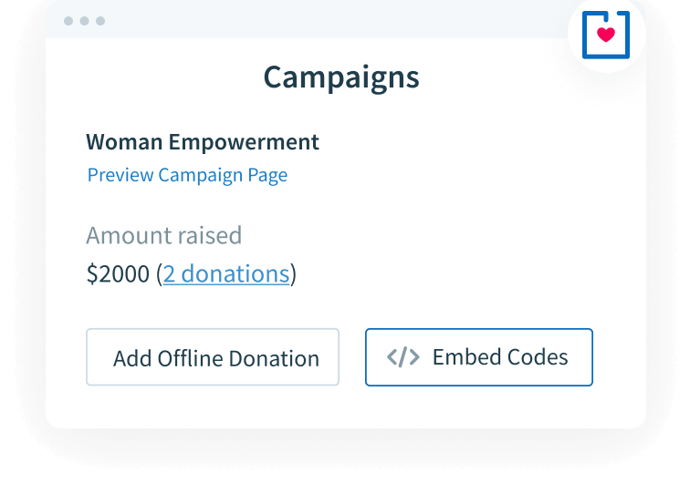
Task: Select the Woman Empowerment campaign title
Action: click(x=203, y=142)
